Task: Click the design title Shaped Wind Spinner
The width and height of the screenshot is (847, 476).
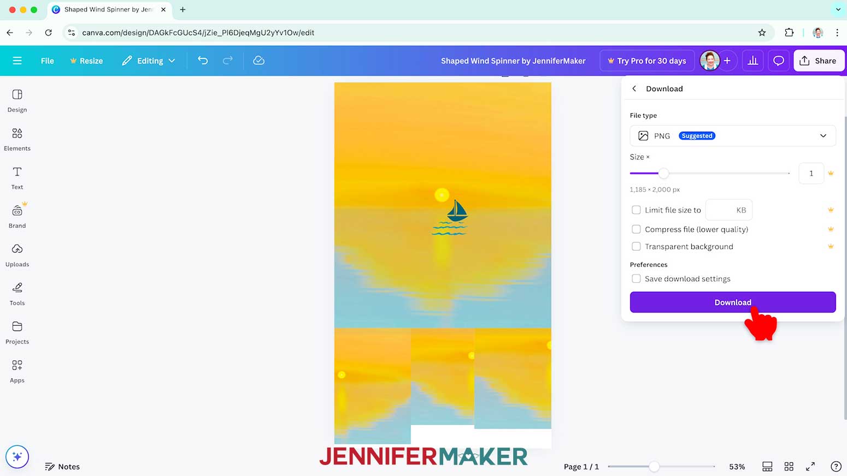Action: (513, 61)
